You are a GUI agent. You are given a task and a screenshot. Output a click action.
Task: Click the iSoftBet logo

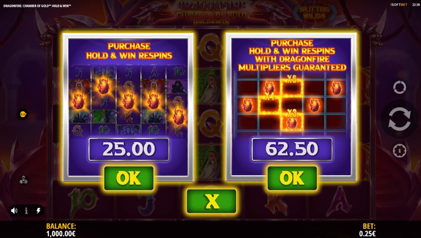399,5
